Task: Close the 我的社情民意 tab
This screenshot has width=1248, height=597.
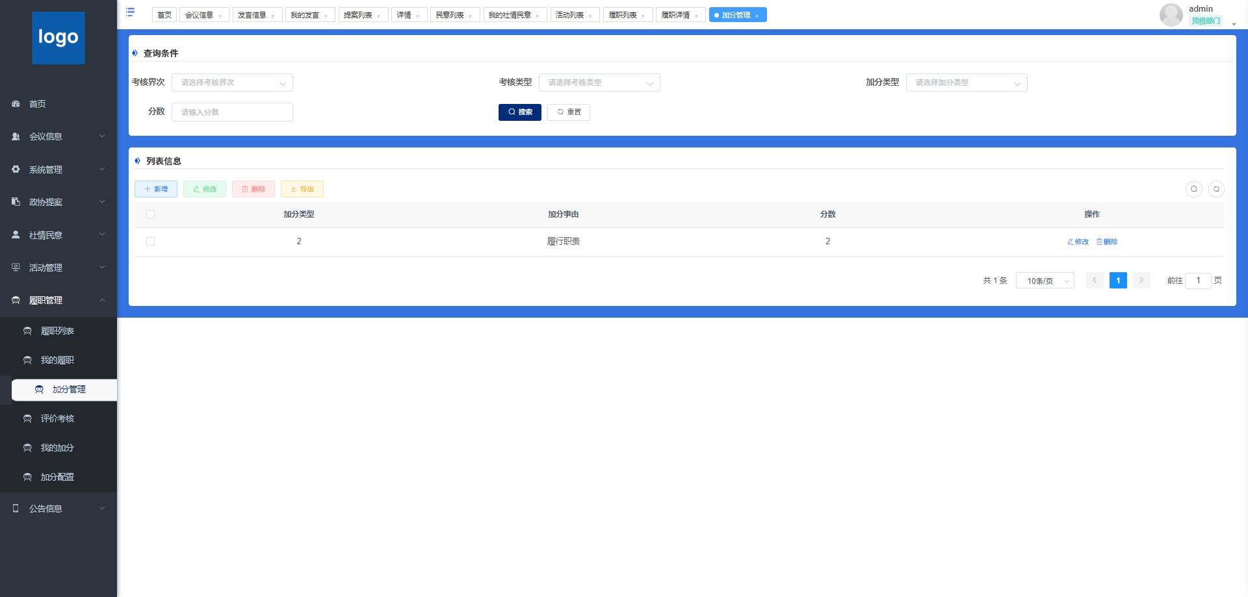Action: pyautogui.click(x=538, y=16)
